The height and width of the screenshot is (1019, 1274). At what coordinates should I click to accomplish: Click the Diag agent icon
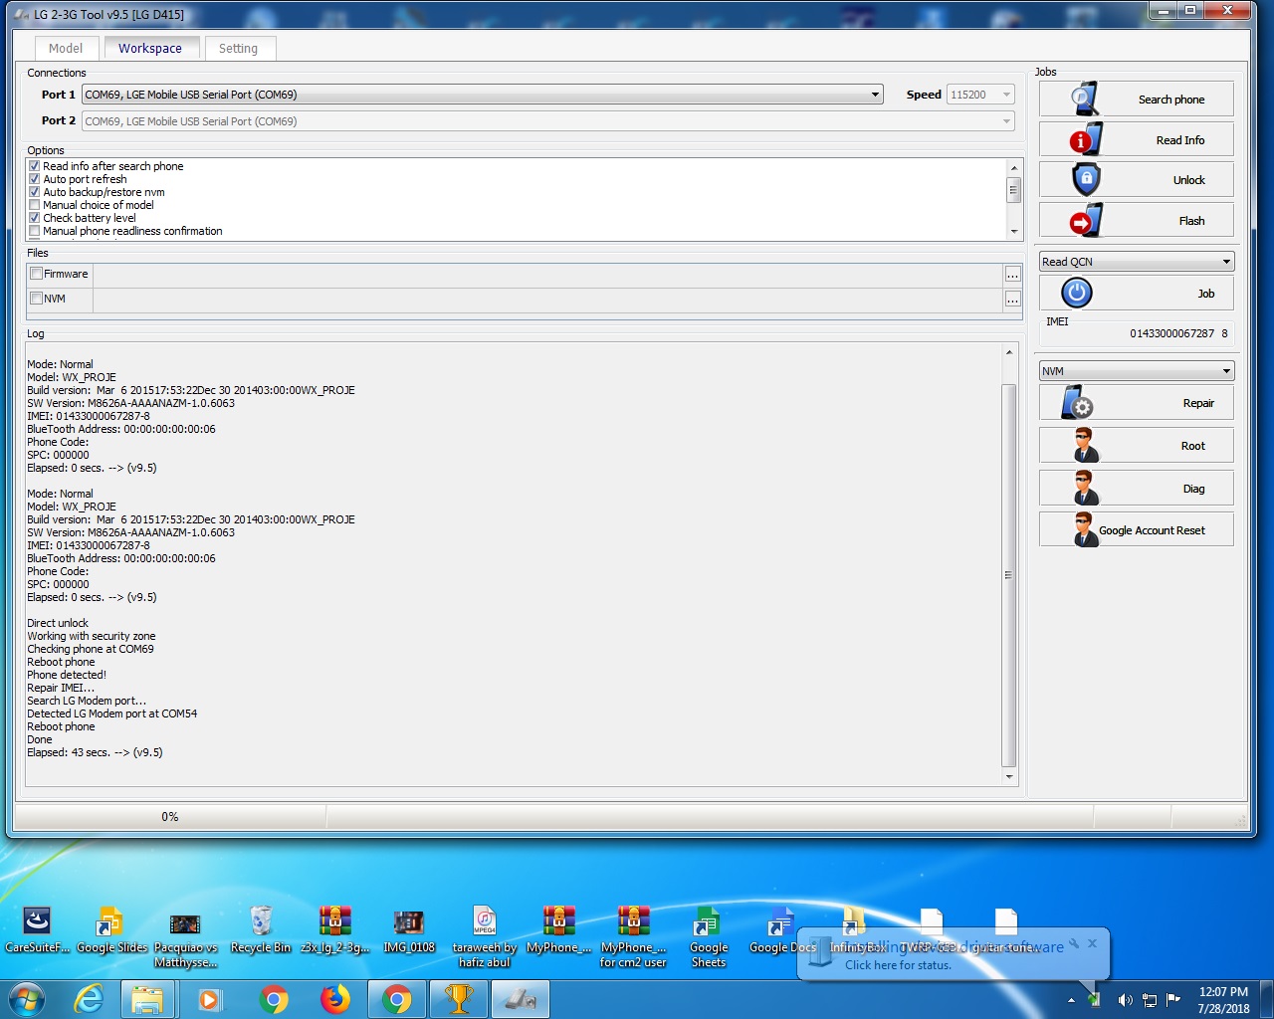click(x=1086, y=488)
